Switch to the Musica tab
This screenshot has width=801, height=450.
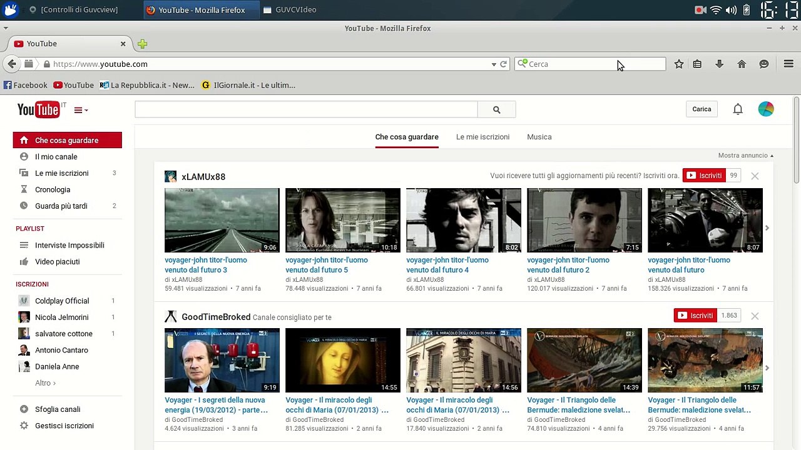[x=539, y=137]
